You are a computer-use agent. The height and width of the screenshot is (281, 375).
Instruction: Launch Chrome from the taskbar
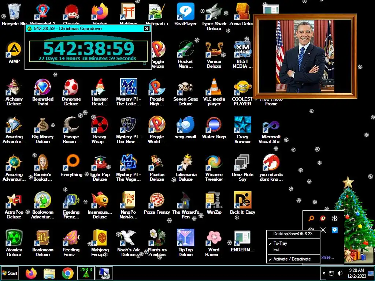point(68,273)
